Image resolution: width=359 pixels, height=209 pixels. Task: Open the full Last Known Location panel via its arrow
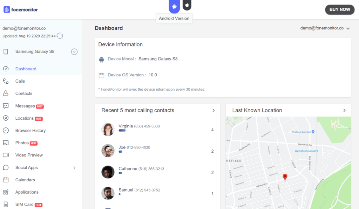[x=344, y=110]
